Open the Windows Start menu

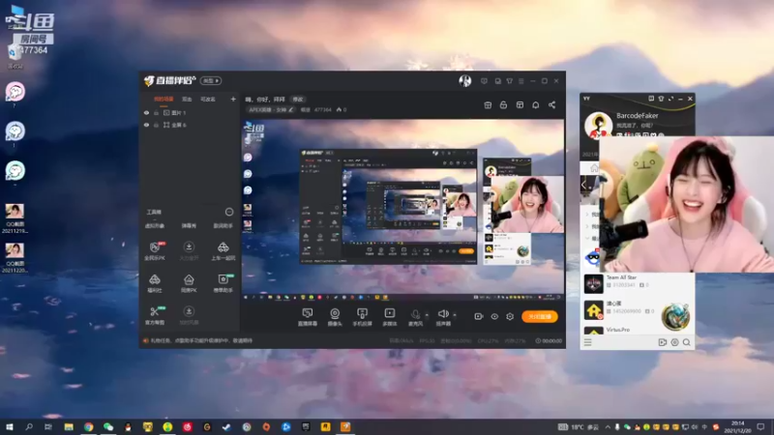coord(10,427)
